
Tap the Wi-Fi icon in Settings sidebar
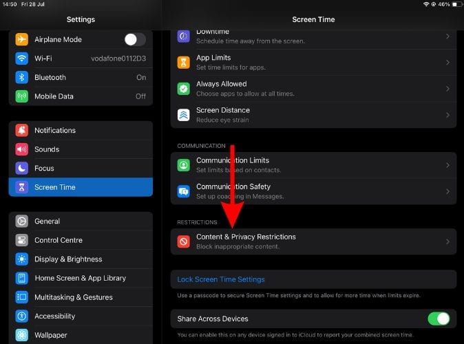point(22,58)
